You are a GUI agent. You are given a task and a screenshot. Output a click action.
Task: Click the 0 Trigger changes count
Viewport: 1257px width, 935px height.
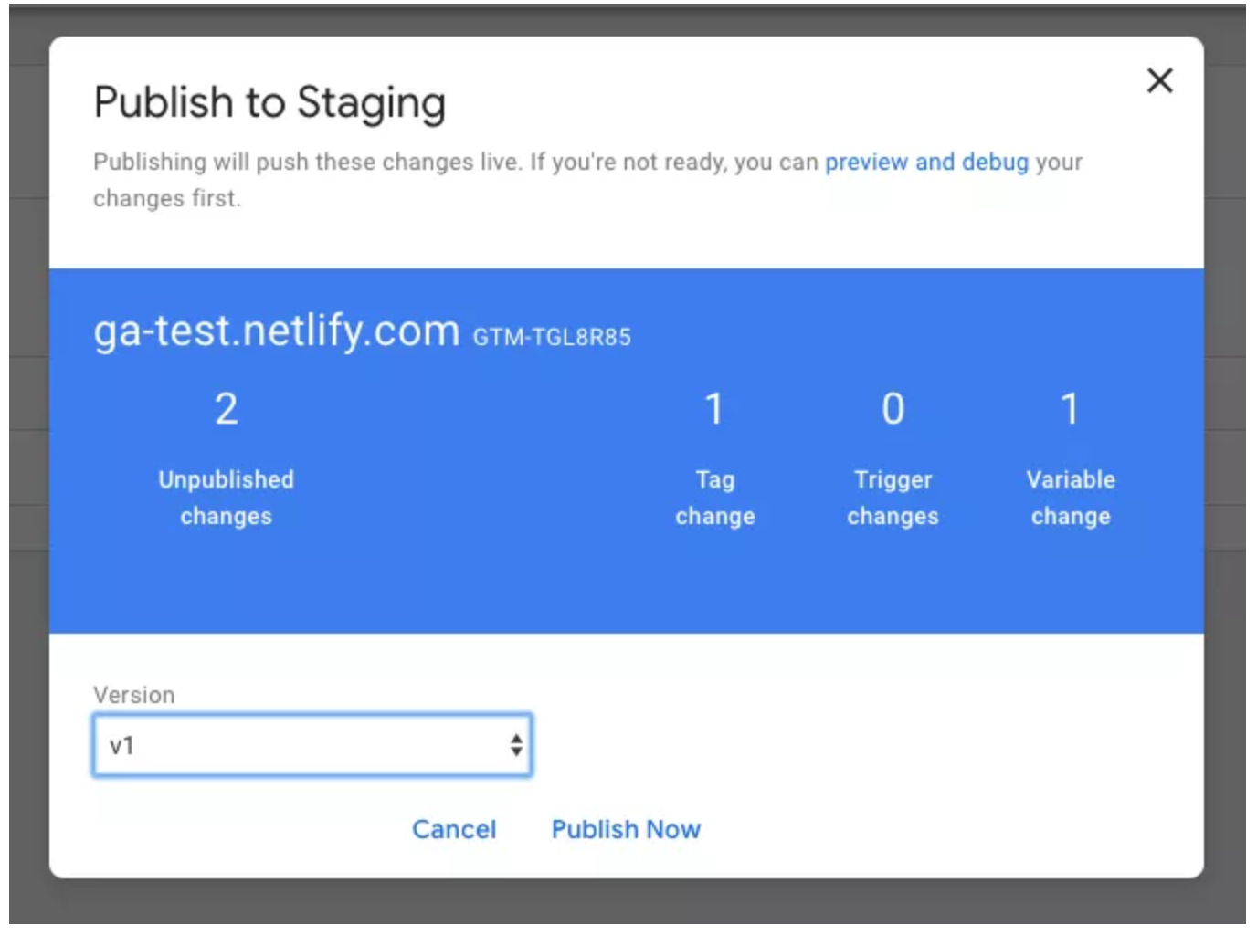coord(893,408)
